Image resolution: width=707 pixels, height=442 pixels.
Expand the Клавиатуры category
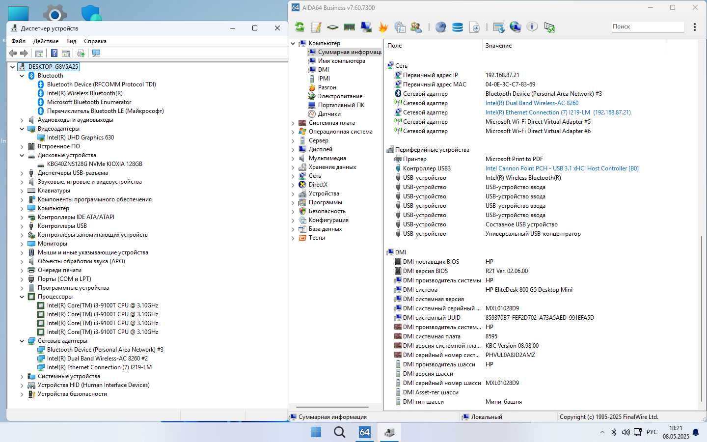click(22, 191)
